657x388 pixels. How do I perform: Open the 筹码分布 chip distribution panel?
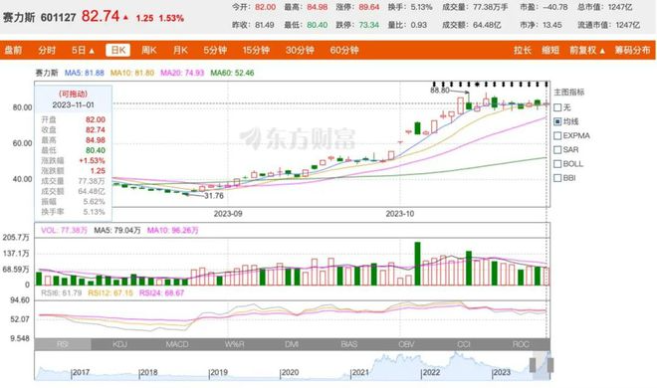pyautogui.click(x=632, y=50)
